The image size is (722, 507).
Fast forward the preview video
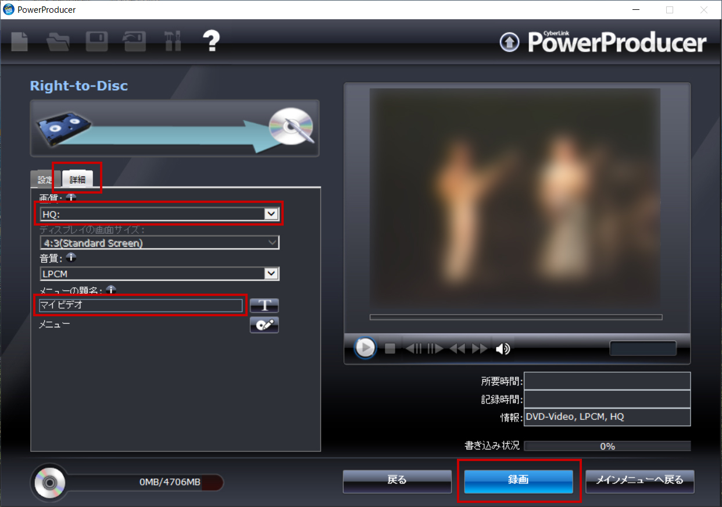pos(480,348)
